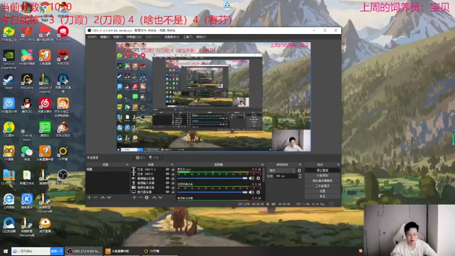Open the 微信 WeChat desktop icon
The height and width of the screenshot is (256, 455).
tap(27, 153)
